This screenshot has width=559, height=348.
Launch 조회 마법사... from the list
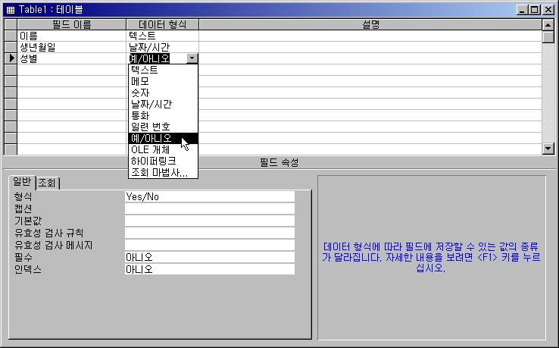163,172
